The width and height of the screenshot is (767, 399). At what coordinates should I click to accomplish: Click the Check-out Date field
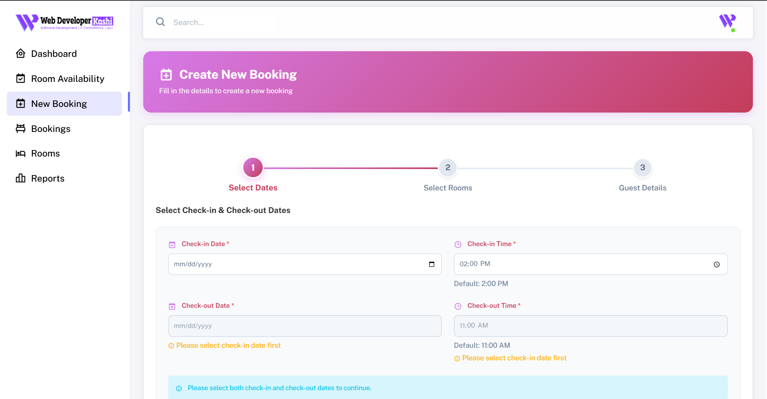305,326
